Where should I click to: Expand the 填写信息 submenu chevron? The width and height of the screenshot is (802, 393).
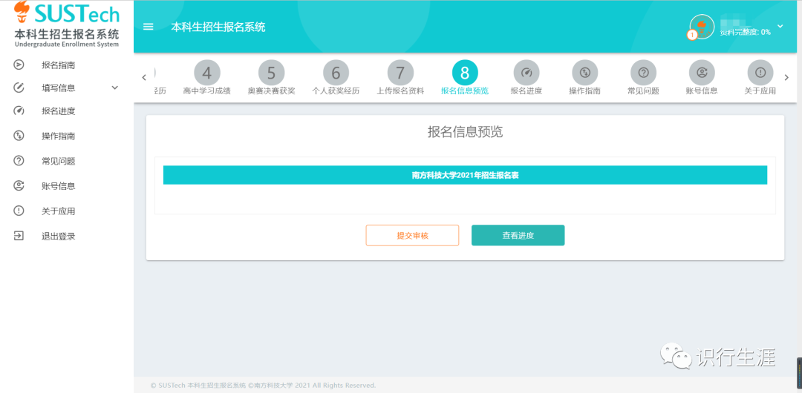[x=115, y=88]
